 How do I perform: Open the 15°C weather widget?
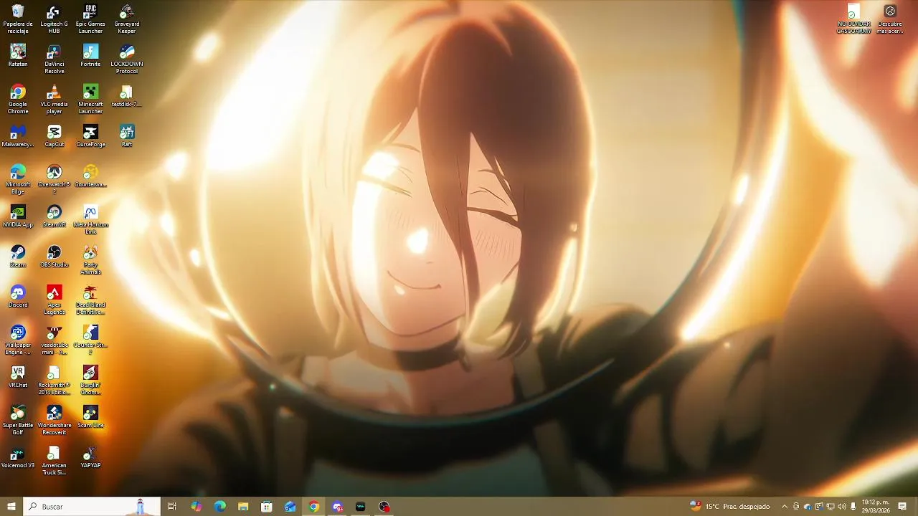tap(730, 507)
